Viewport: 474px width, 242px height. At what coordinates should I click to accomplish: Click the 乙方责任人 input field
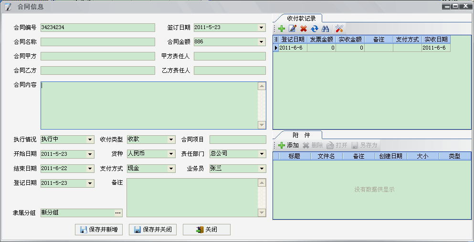[x=230, y=71]
